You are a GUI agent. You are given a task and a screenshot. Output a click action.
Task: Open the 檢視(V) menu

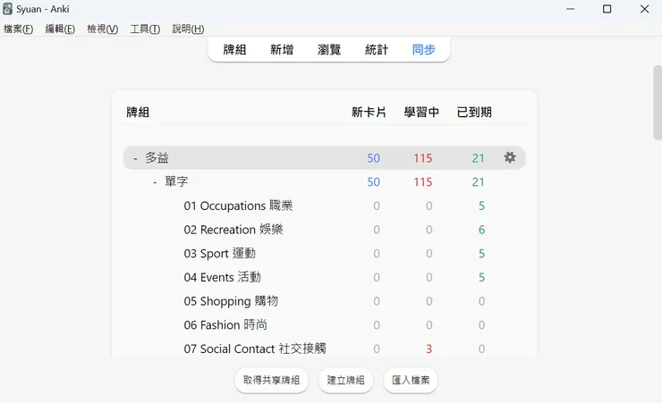coord(103,29)
